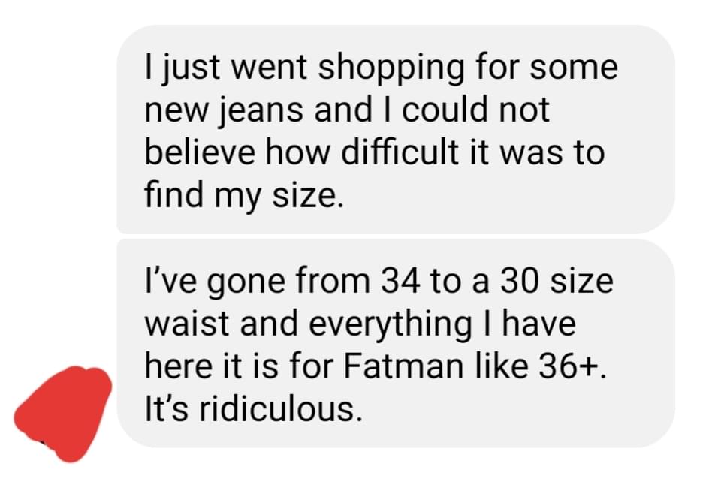Click the word 'shopping' in the first message
727x494 pixels.
pos(391,70)
